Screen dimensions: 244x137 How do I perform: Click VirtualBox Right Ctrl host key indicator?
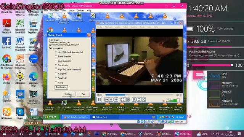point(179,122)
